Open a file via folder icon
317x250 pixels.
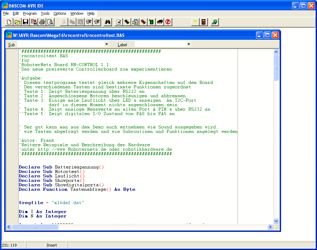point(17,22)
